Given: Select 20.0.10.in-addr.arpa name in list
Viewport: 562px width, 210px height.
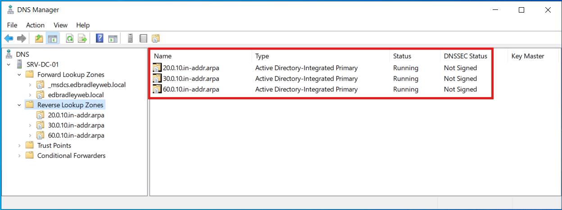Looking at the screenshot, I should point(191,68).
